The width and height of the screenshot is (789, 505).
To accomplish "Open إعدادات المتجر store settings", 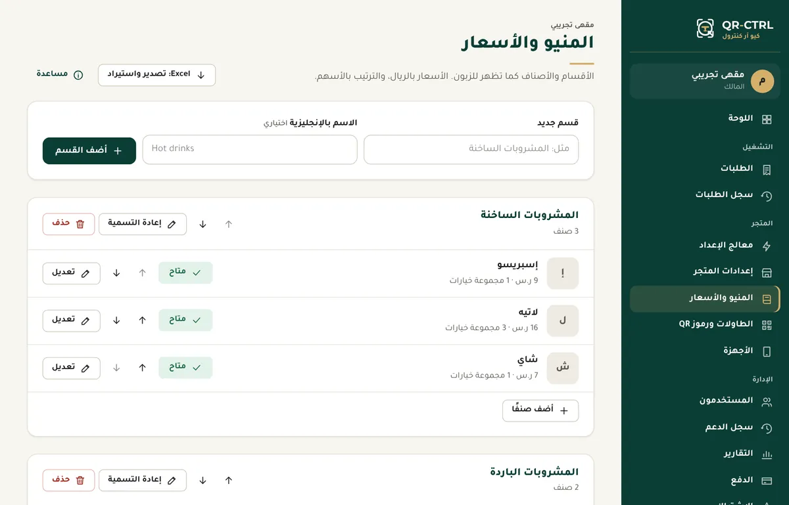I will pos(705,272).
